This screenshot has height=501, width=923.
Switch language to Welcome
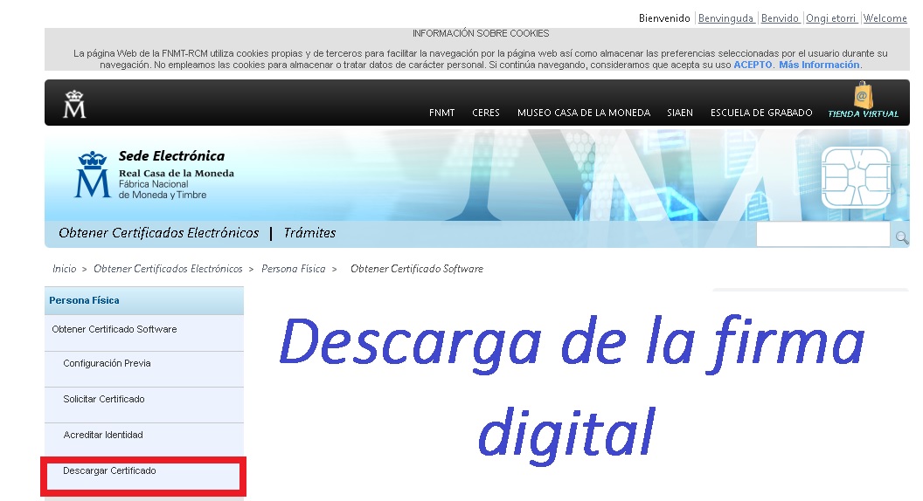point(885,18)
